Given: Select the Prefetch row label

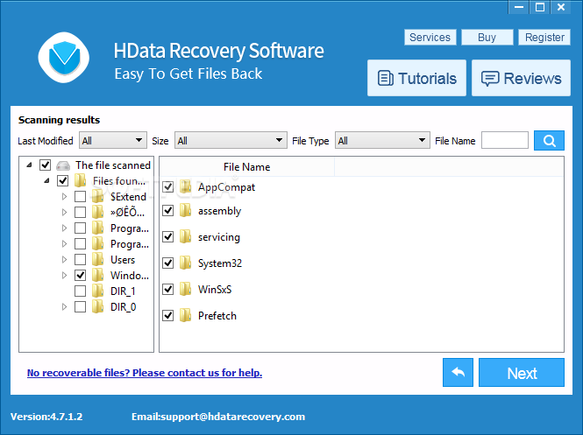Looking at the screenshot, I should (217, 315).
